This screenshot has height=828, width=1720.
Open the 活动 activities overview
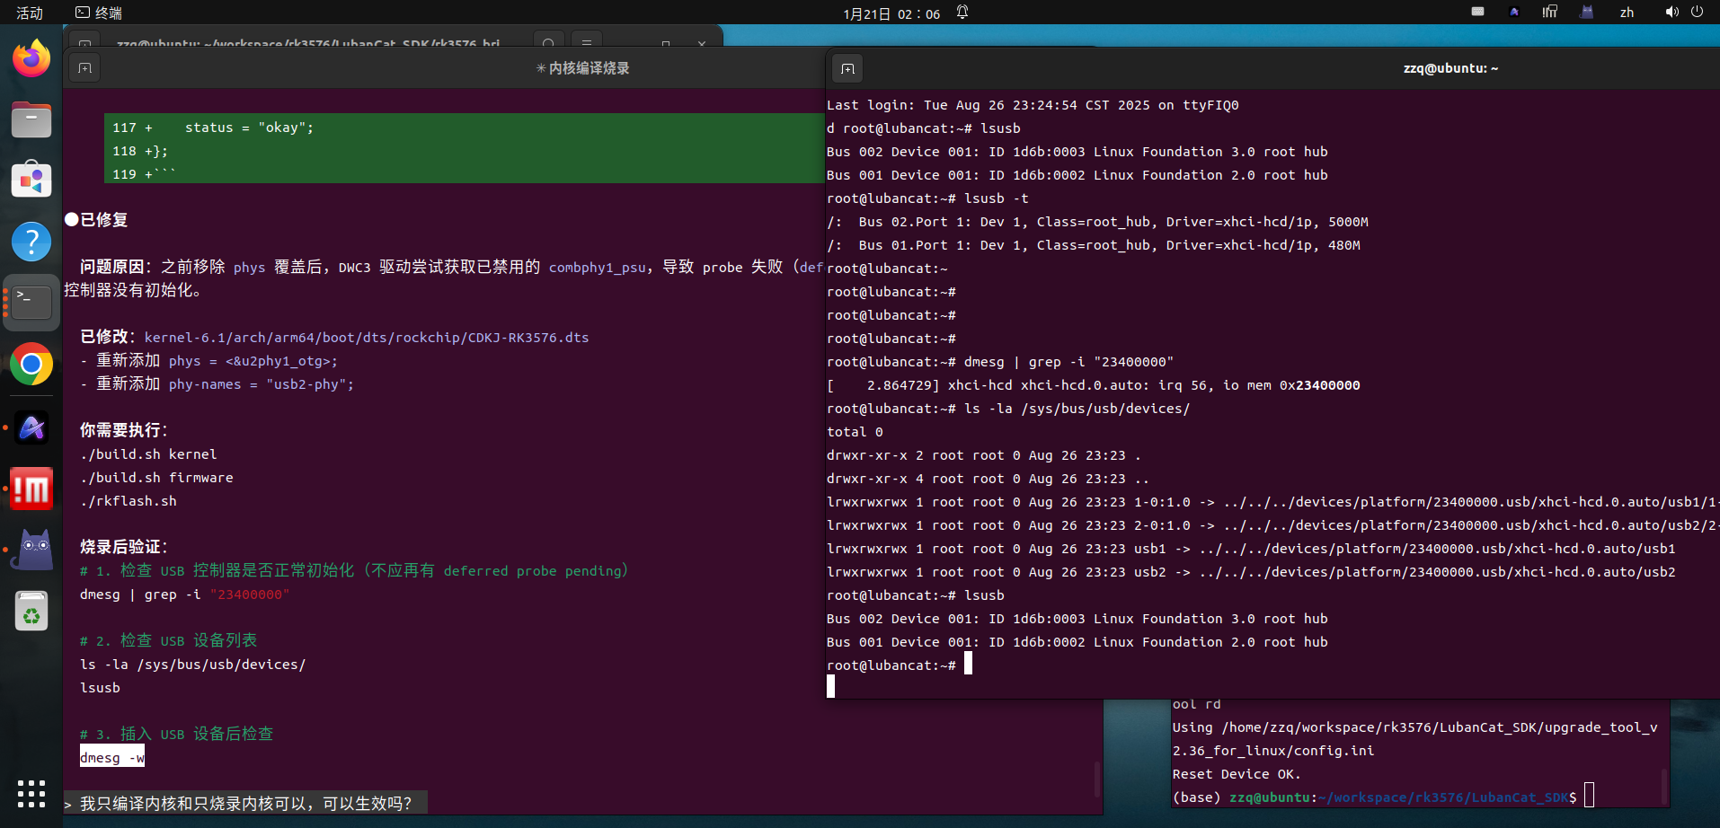click(30, 13)
